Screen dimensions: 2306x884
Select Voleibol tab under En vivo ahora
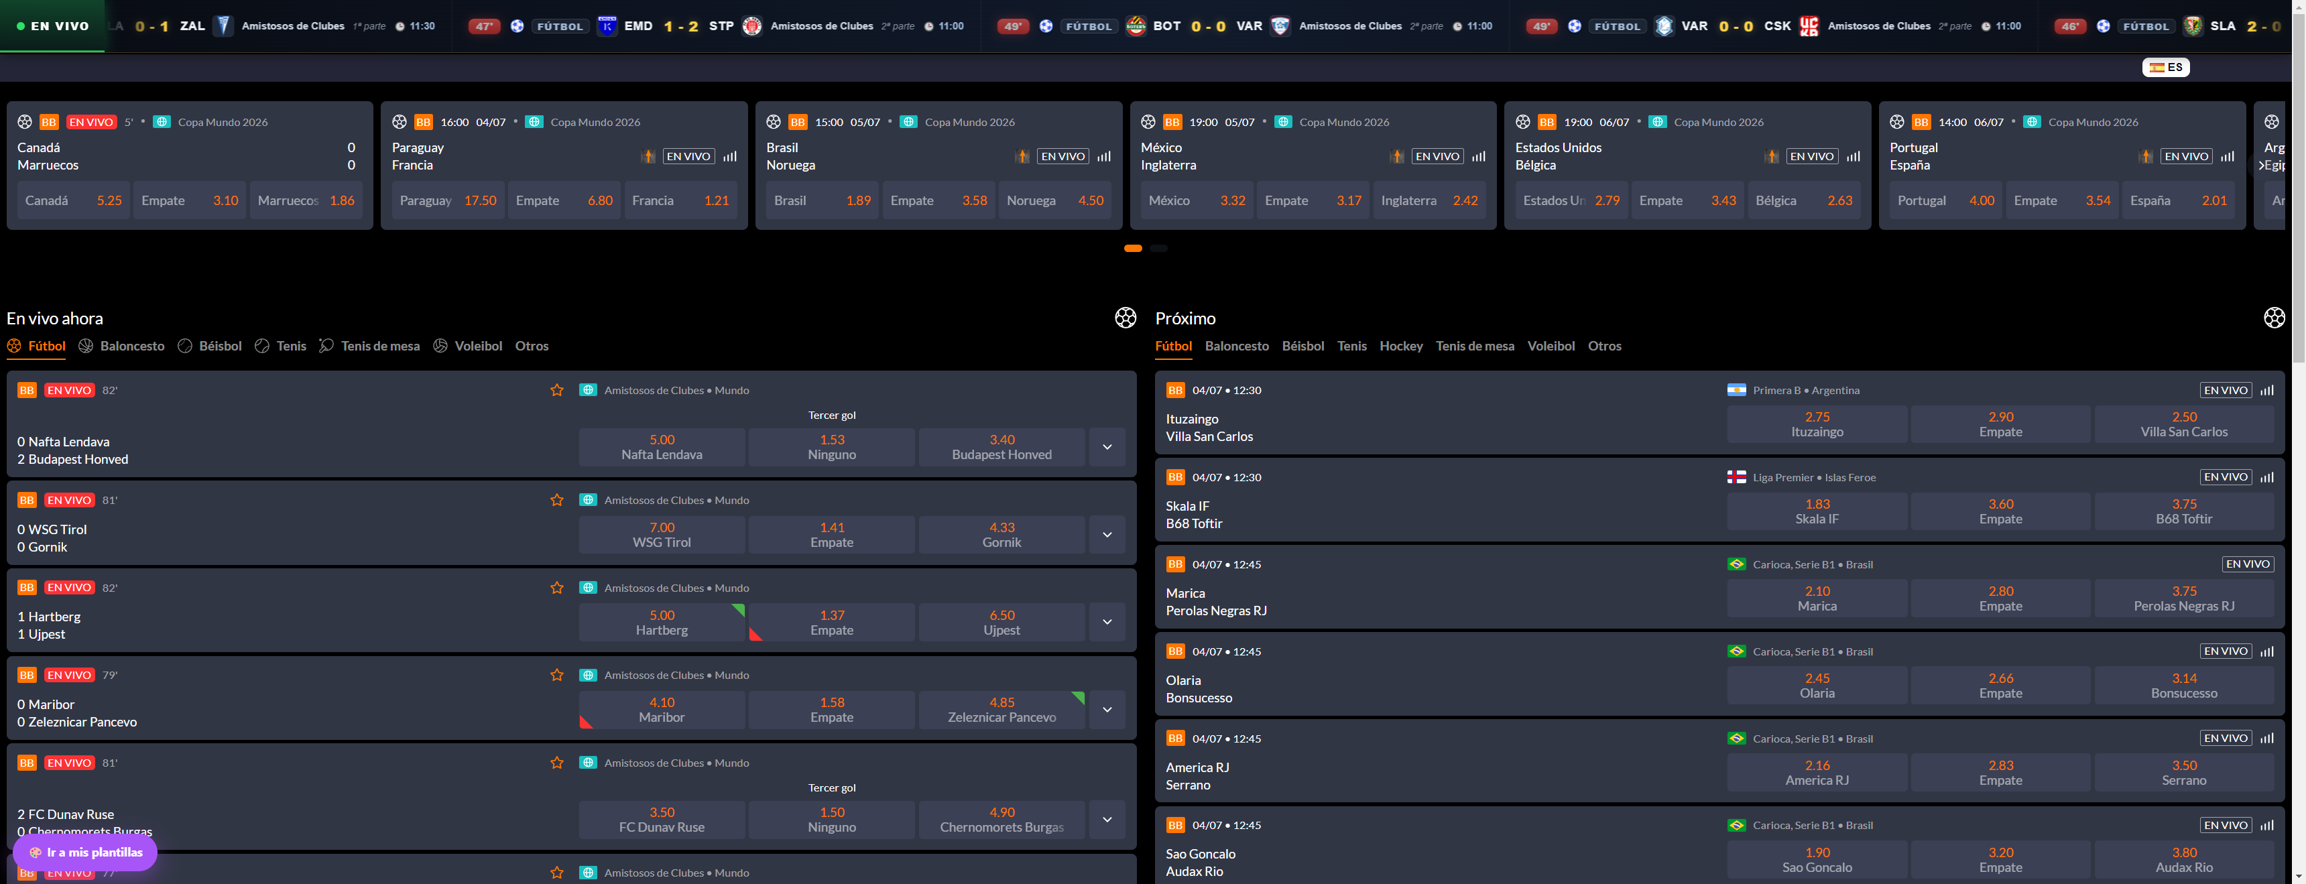pyautogui.click(x=467, y=346)
